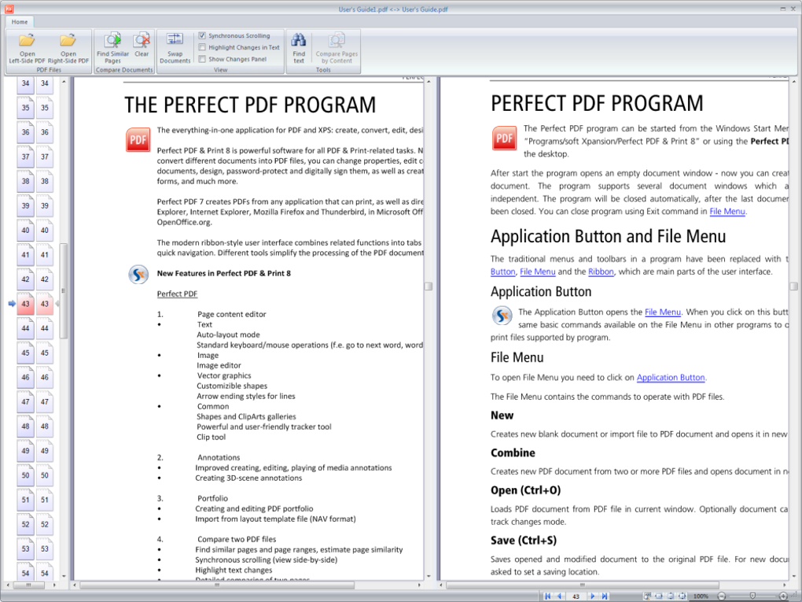Enable Show Changes Panel checkbox
This screenshot has width=802, height=602.
[202, 59]
